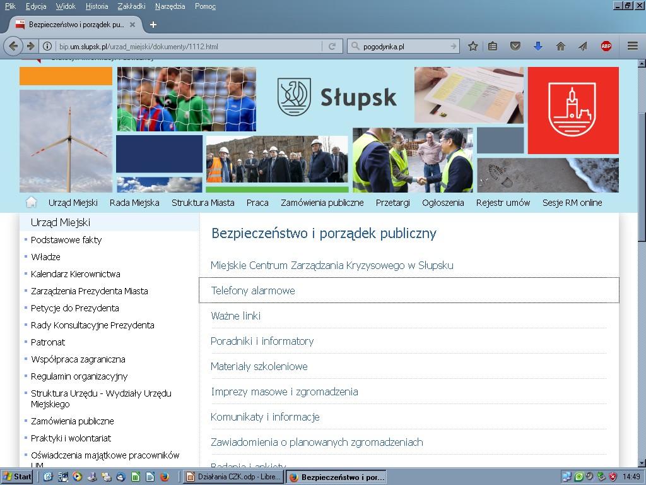
Task: Select the Bezpieczeństwo i porządek browser tab
Action: coord(75,25)
